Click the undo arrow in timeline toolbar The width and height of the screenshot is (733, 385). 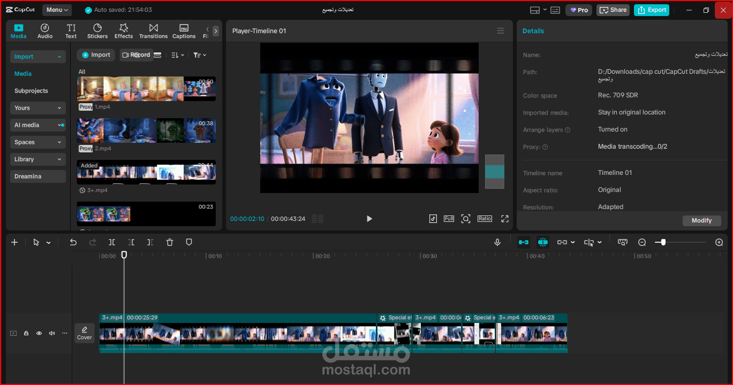[x=73, y=242]
